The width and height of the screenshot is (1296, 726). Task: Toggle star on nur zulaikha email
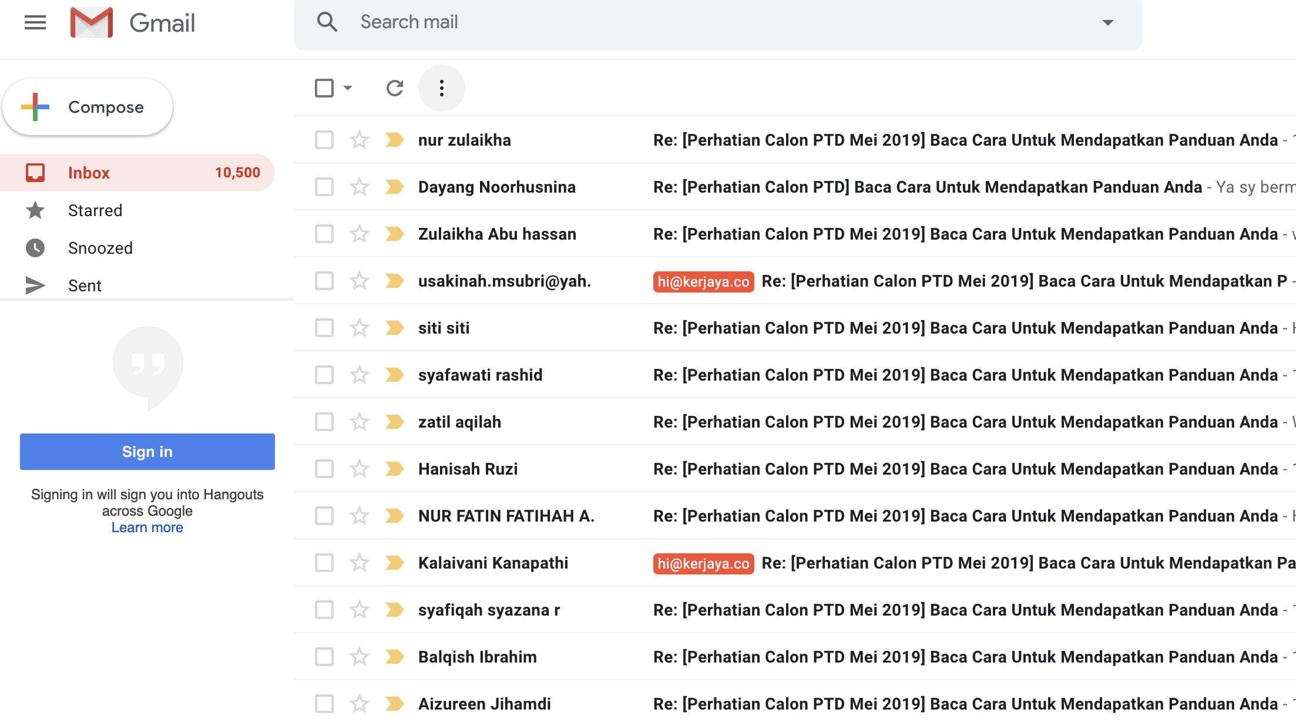(x=359, y=139)
